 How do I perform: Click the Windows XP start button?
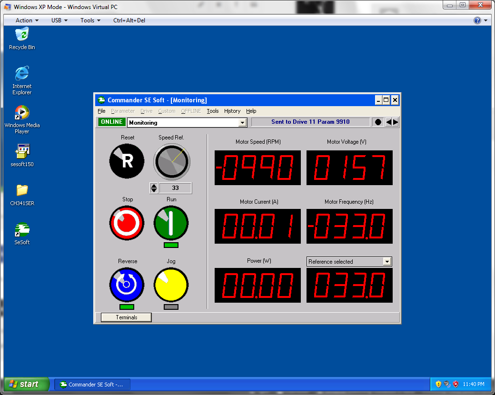coord(27,384)
